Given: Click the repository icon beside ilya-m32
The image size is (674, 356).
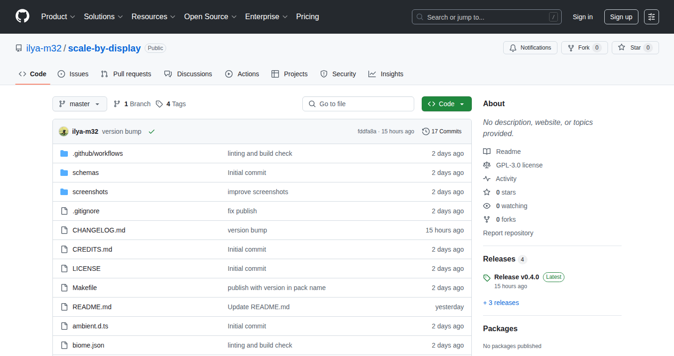Looking at the screenshot, I should tap(19, 48).
